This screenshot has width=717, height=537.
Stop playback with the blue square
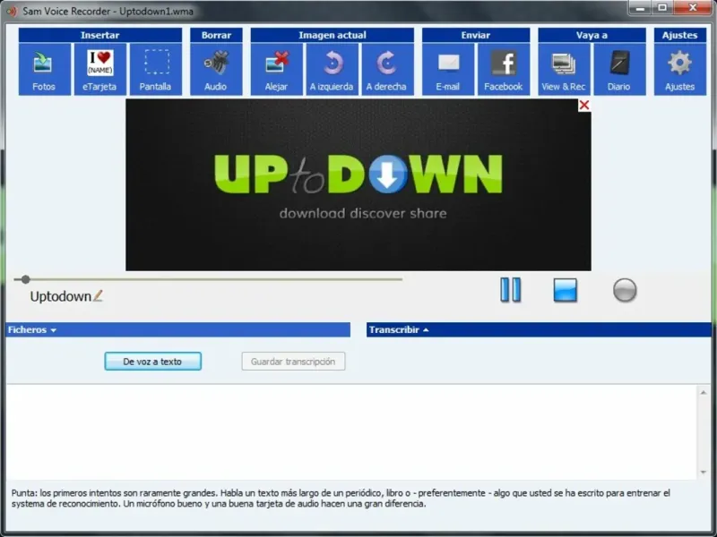click(566, 290)
